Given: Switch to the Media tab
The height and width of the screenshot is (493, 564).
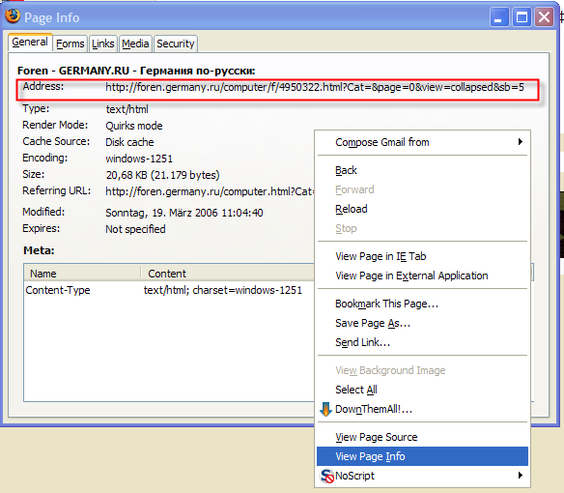Looking at the screenshot, I should point(135,43).
